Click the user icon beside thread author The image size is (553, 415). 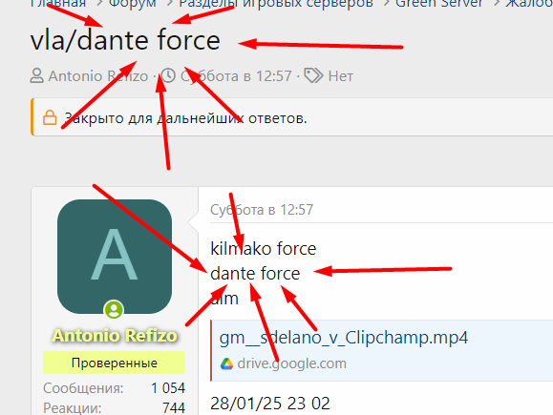36,76
